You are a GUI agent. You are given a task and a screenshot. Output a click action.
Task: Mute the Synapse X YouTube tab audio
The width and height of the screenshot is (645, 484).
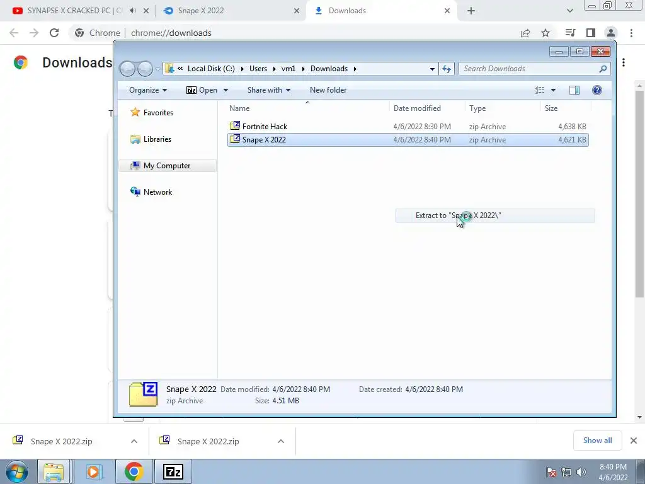point(132,11)
